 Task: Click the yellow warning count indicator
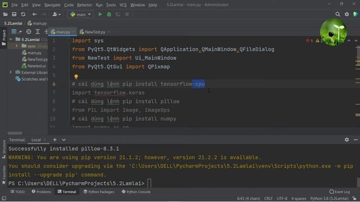point(319,41)
